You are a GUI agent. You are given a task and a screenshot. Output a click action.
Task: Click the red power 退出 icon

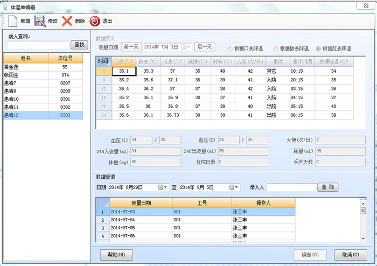[x=95, y=21]
